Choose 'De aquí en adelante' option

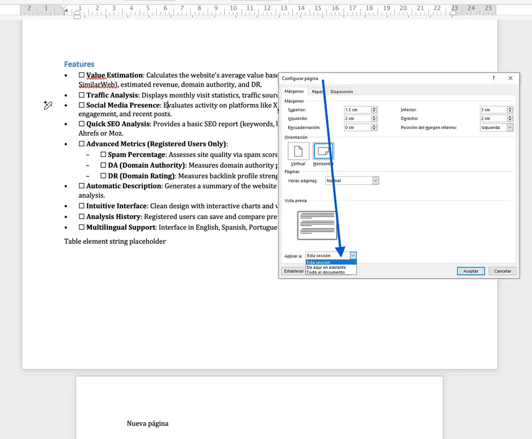point(331,267)
